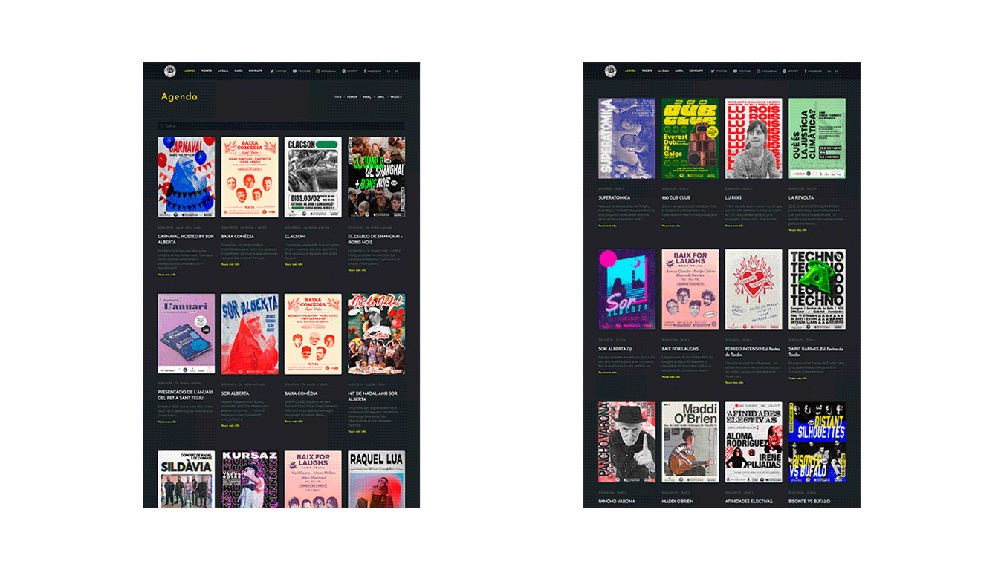Open the CONTACTE menu item
Image resolution: width=1004 pixels, height=564 pixels.
point(256,70)
